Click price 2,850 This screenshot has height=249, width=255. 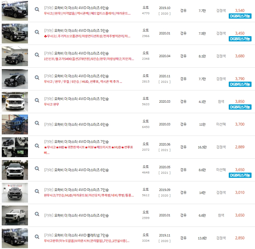240,238
